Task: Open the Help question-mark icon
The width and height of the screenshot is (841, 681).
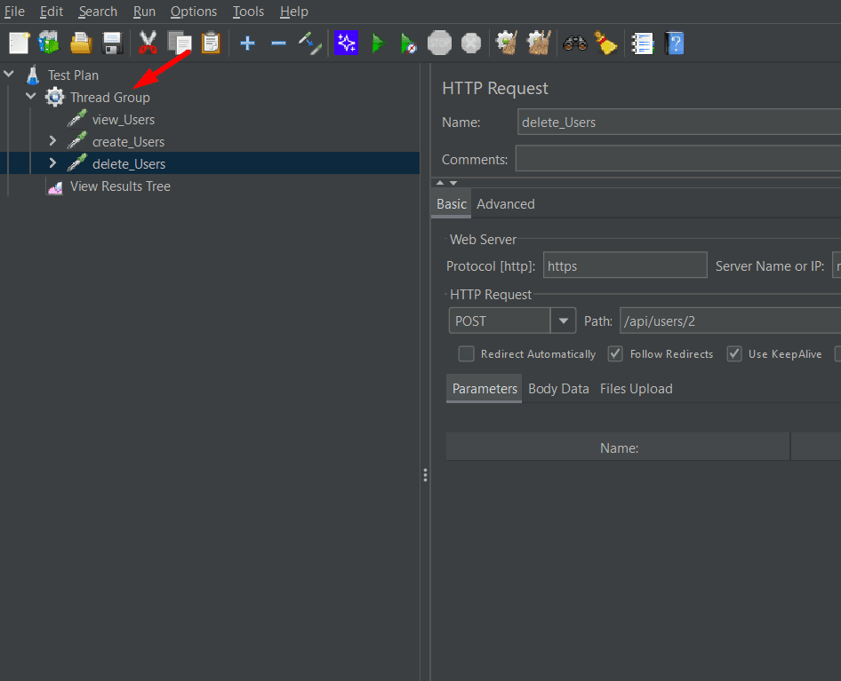Action: point(674,43)
